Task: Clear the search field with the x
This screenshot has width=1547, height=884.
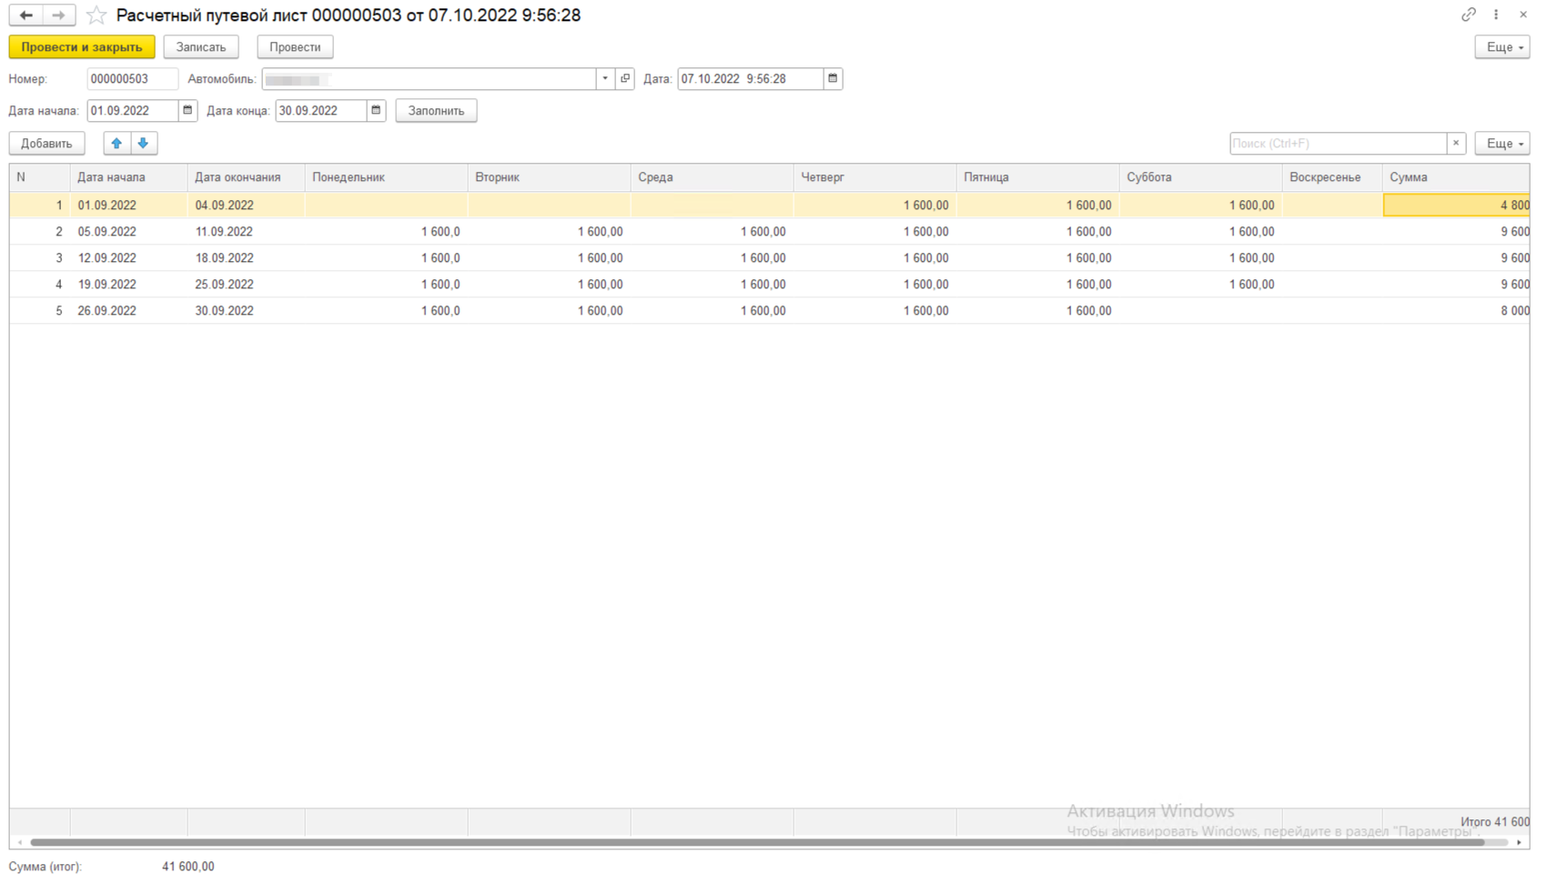Action: (x=1456, y=144)
